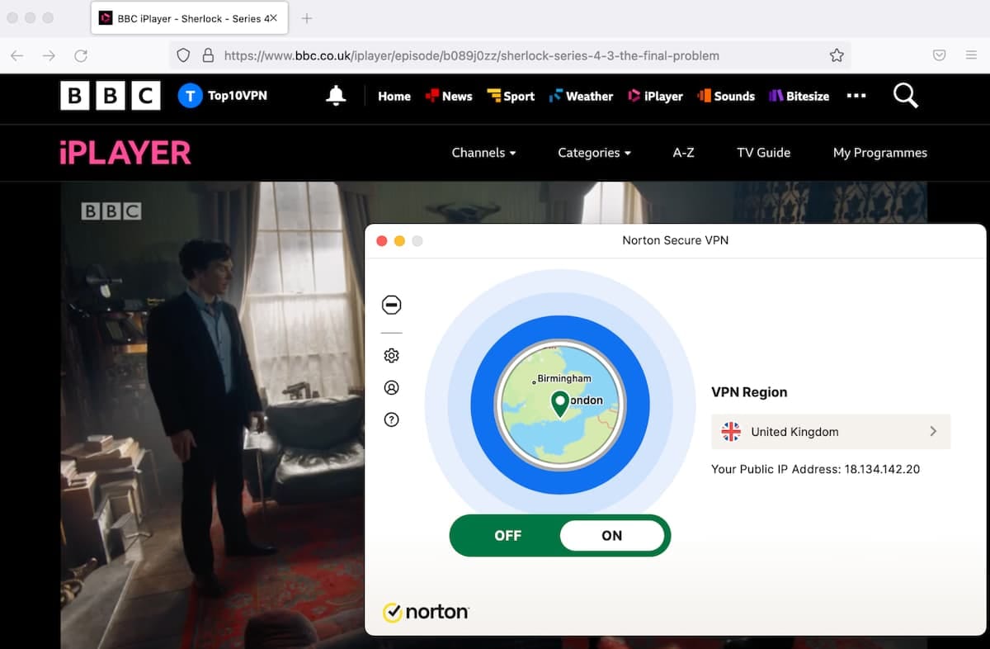Click the browser address bar URL
Viewport: 990px width, 649px height.
click(x=462, y=55)
